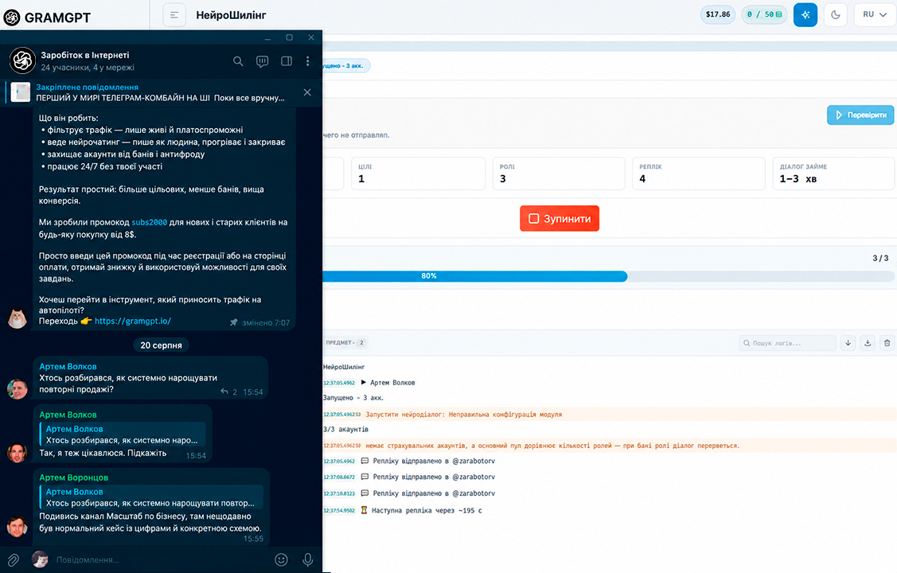
Task: Click the cat avatar beside the pinned post
Action: pos(18,318)
